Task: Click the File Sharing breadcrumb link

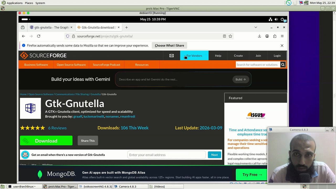Action: tap(82, 94)
